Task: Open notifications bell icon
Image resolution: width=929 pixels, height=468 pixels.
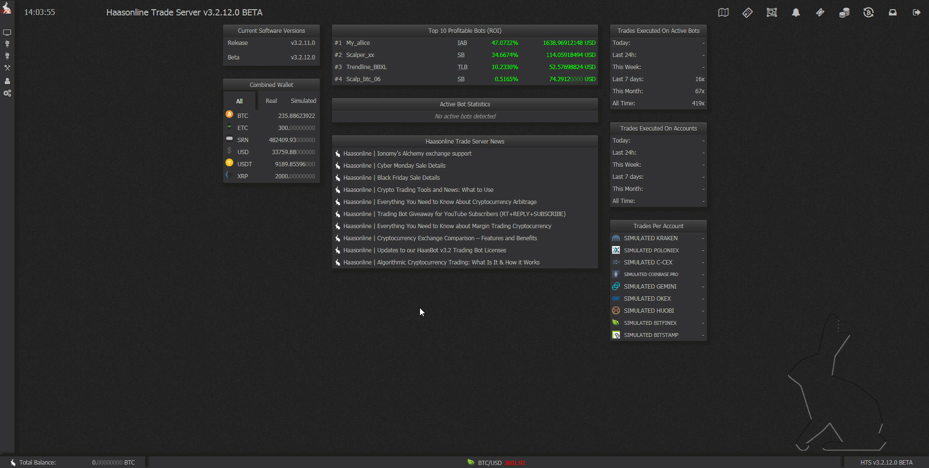Action: point(796,13)
